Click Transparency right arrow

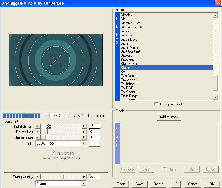(x=84, y=177)
